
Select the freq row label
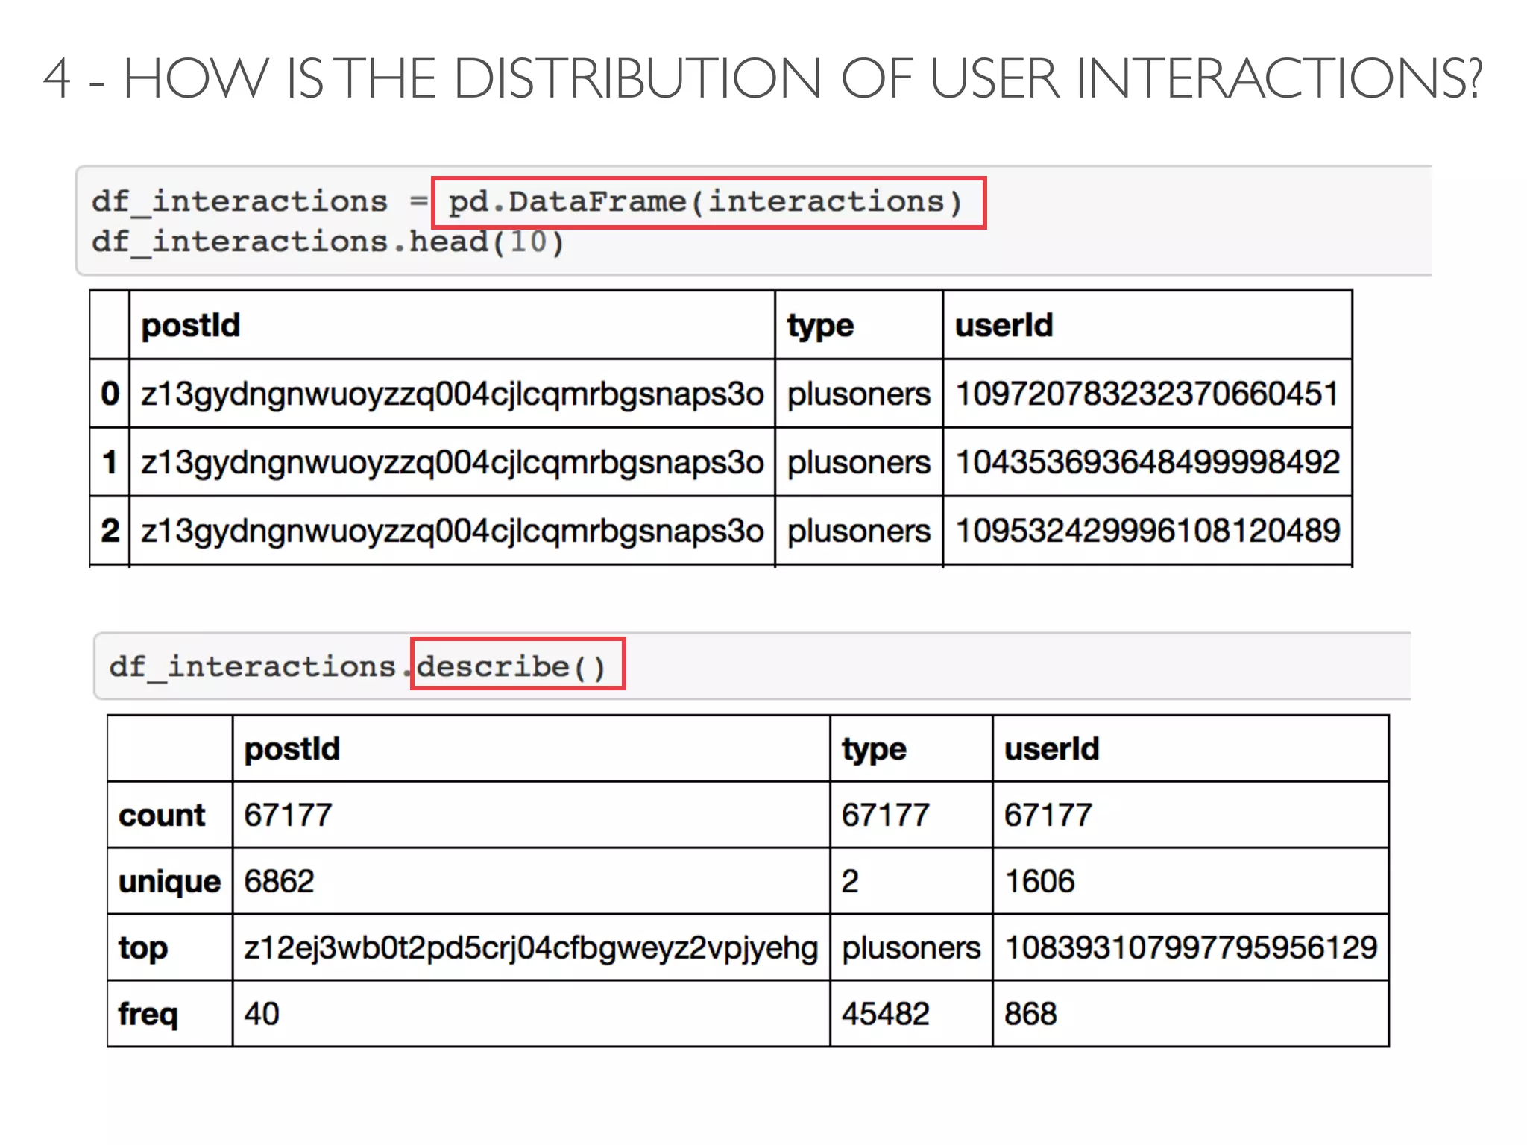(148, 1014)
